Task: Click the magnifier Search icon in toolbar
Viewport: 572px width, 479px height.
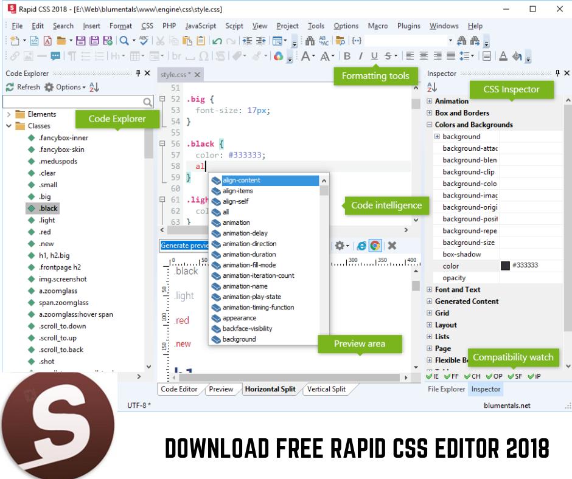Action: click(124, 41)
